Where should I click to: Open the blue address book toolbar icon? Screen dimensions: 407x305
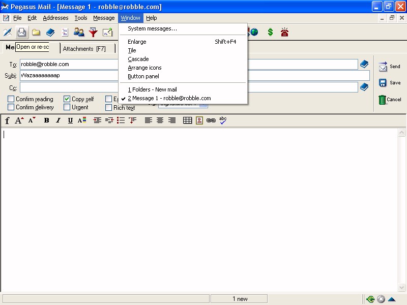[x=50, y=32]
